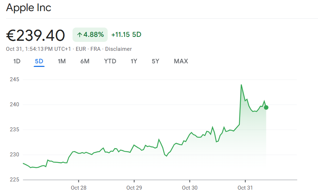Click the chart's highest peak point
This screenshot has height=195, width=318.
241,85
